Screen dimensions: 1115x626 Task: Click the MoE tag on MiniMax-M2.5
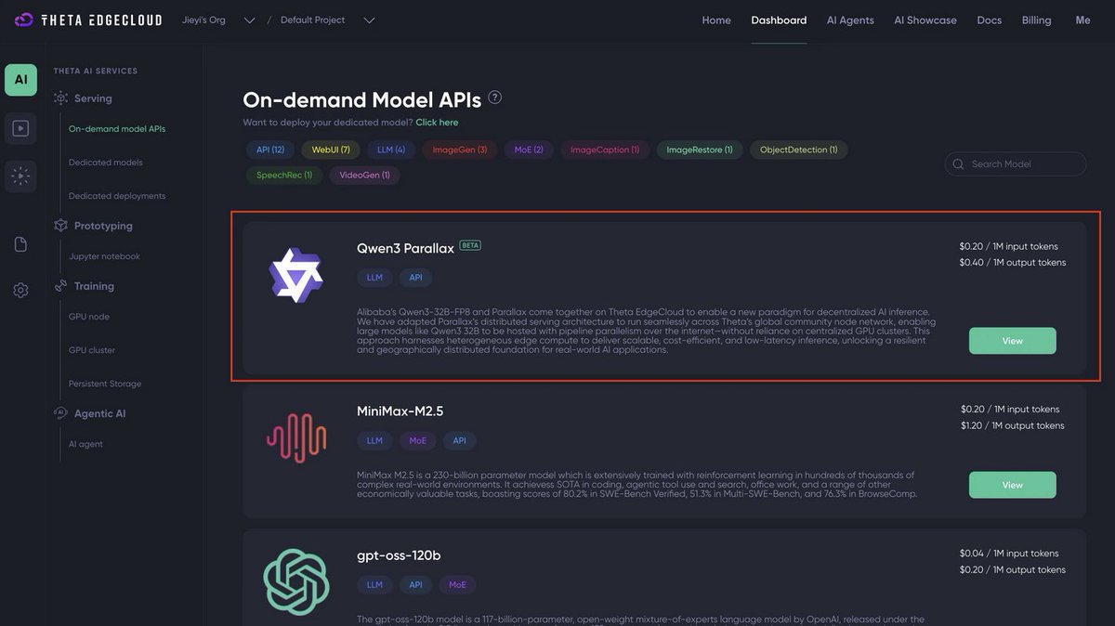click(x=417, y=440)
